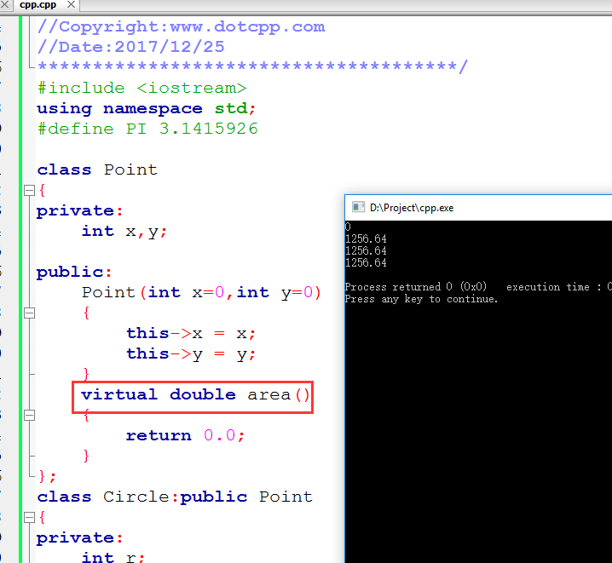Click the first 1256.64 console output line

pos(366,239)
